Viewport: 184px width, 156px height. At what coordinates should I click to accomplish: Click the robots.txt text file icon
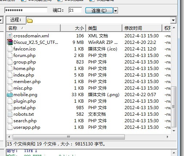(x=10, y=114)
